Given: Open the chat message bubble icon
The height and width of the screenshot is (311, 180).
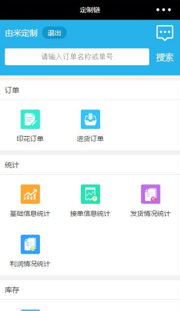Looking at the screenshot, I should (165, 33).
